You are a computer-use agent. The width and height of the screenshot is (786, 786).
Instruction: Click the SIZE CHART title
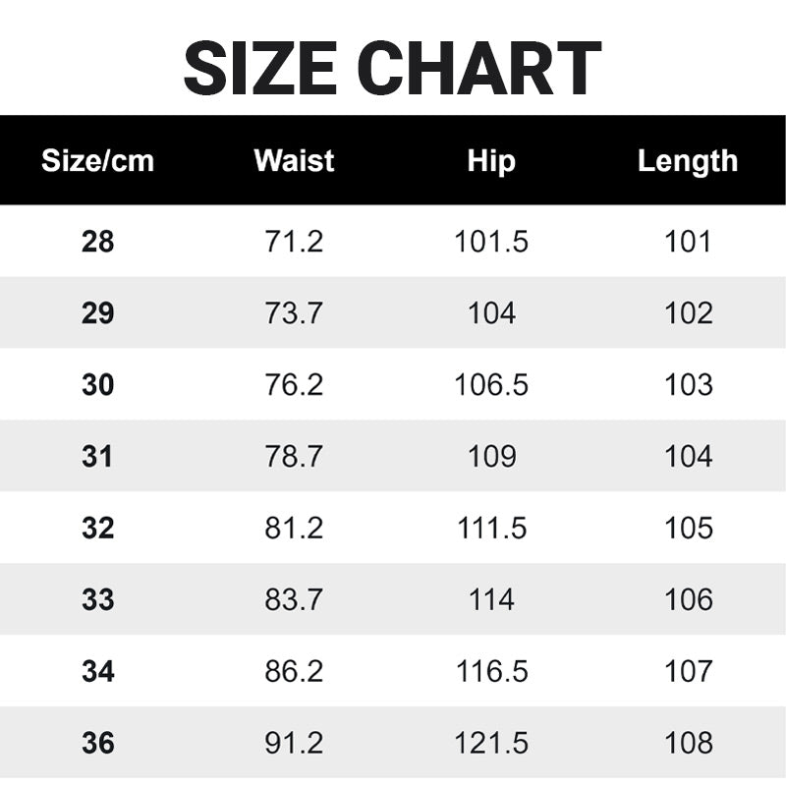point(392,69)
